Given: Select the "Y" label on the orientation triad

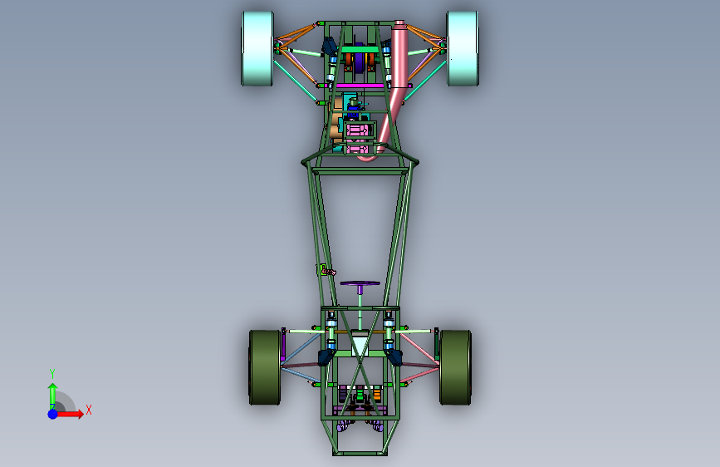Looking at the screenshot, I should click(52, 374).
